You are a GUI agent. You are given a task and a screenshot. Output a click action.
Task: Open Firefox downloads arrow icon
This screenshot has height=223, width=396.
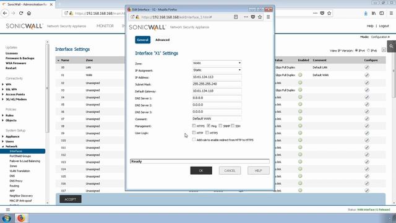point(366,13)
